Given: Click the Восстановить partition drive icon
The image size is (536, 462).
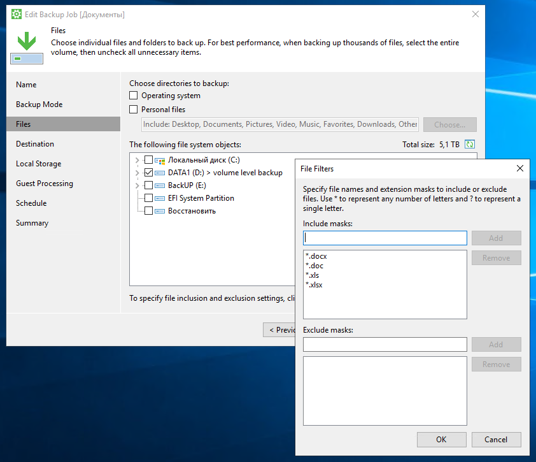Looking at the screenshot, I should [160, 211].
